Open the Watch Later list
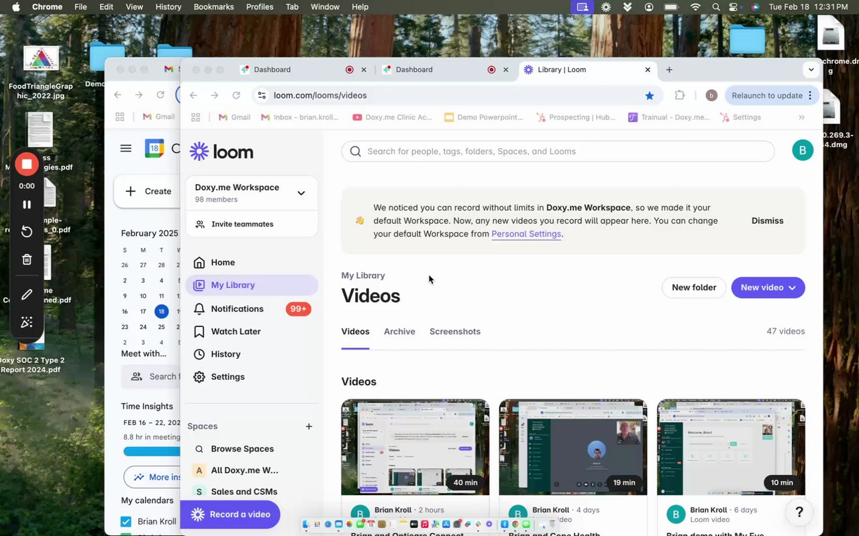859x536 pixels. (252, 332)
